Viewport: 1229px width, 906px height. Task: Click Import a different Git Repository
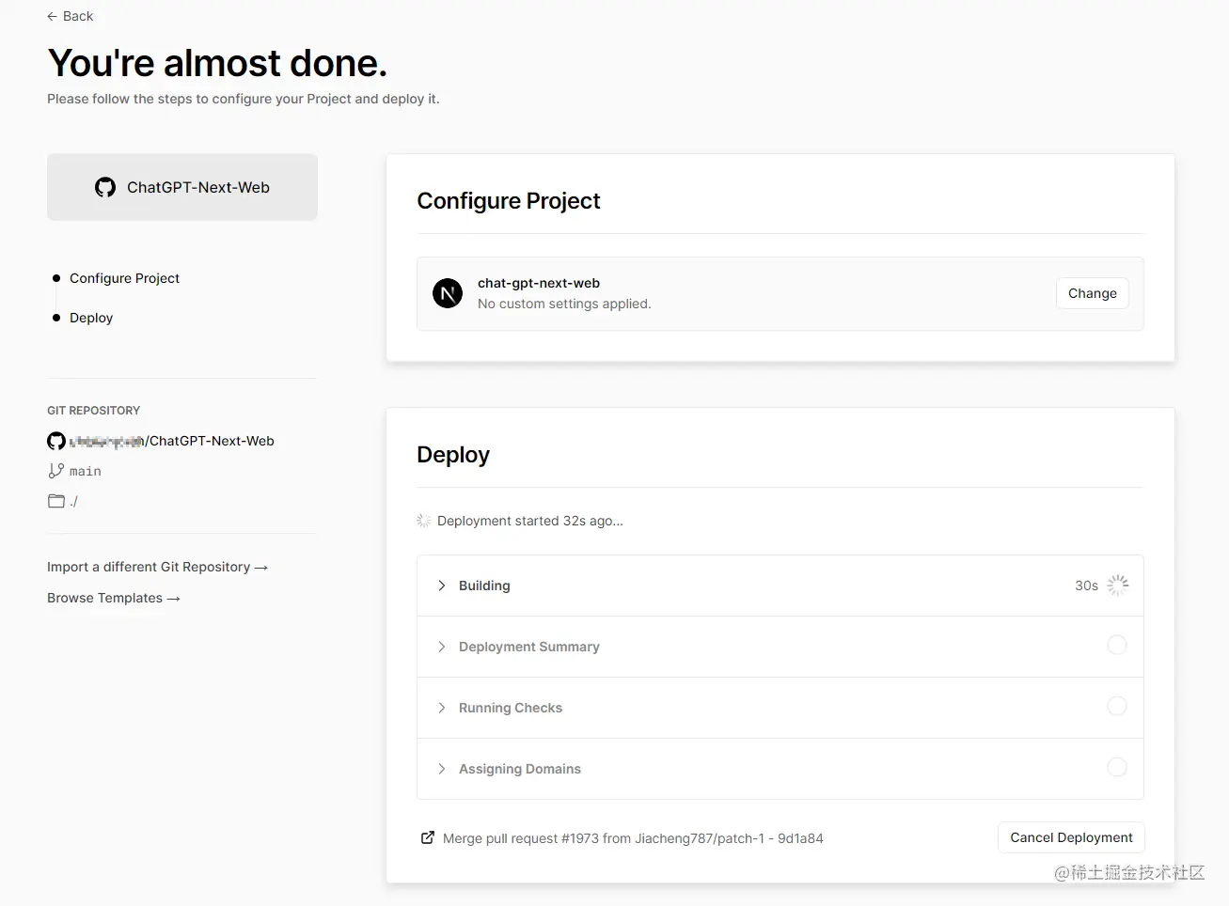157,567
